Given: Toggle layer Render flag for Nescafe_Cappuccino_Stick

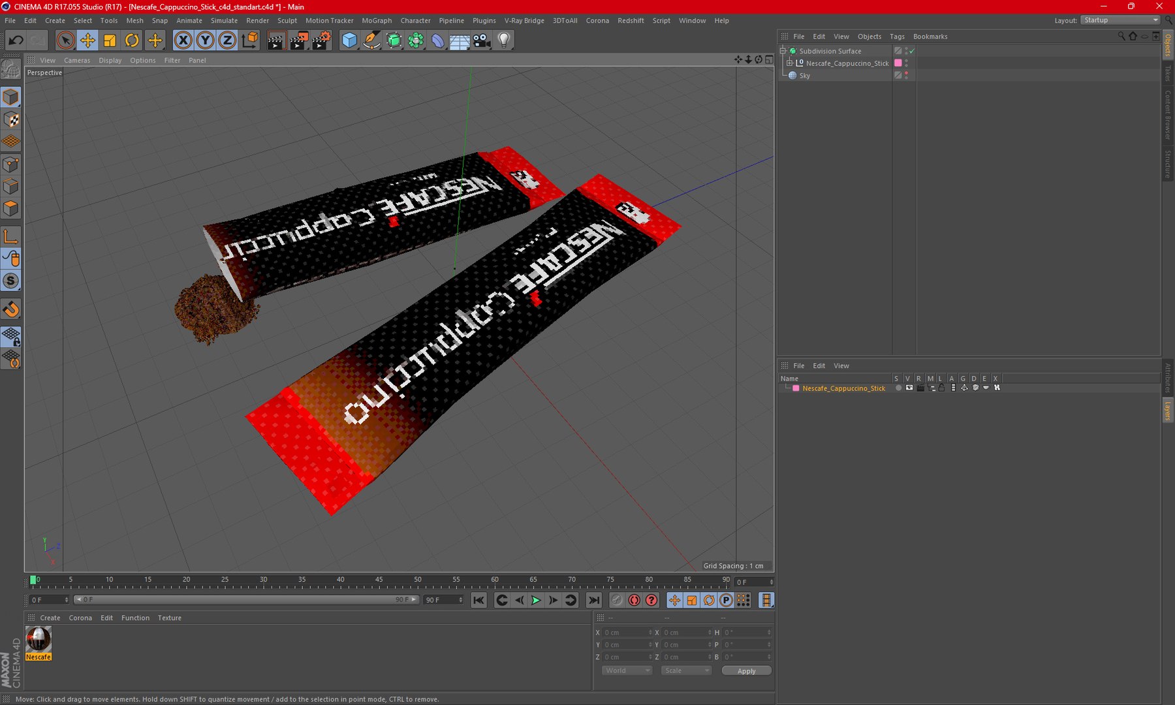Looking at the screenshot, I should click(x=920, y=388).
